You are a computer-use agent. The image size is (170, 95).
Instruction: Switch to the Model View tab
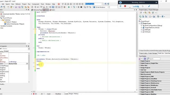[161, 53]
